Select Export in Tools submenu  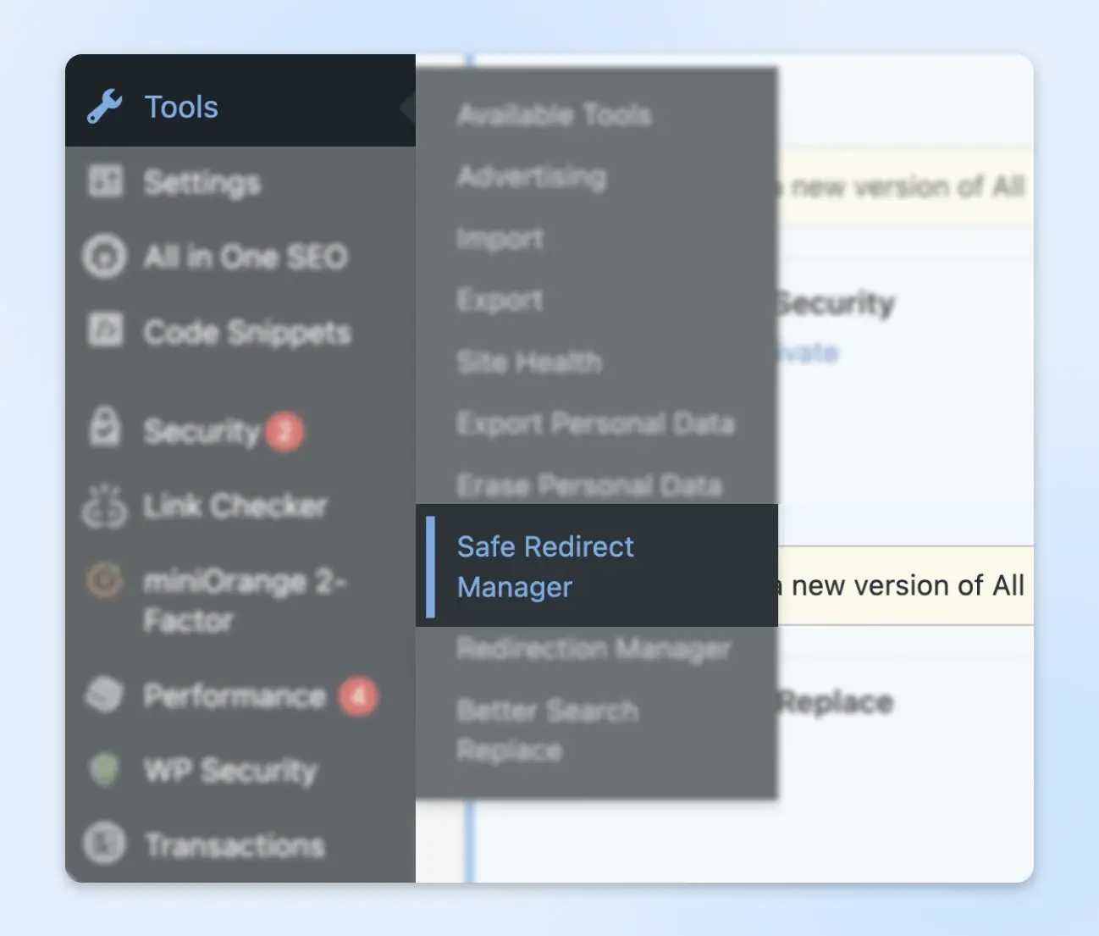coord(500,301)
